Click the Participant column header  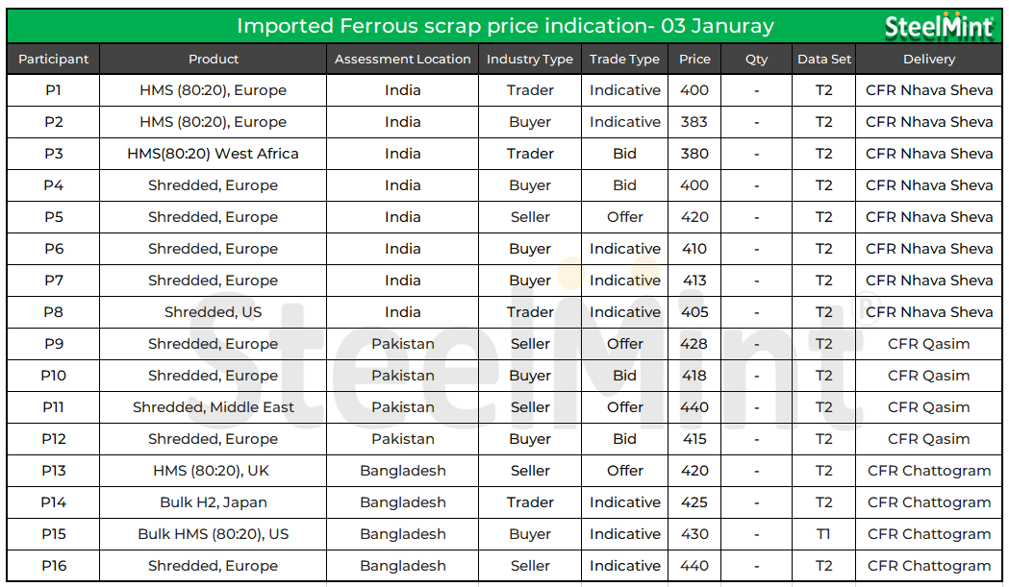[53, 60]
